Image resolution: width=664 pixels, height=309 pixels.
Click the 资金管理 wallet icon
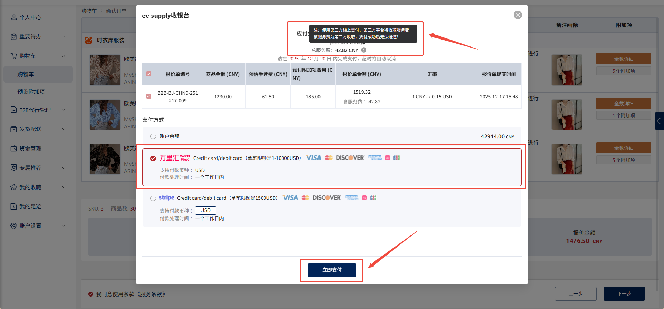14,148
